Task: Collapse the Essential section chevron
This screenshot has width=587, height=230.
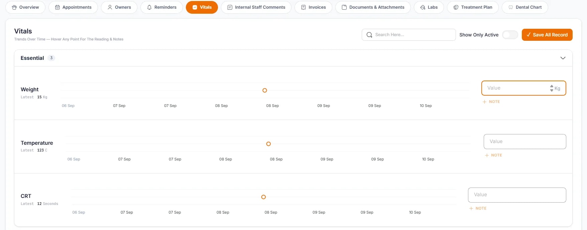Action: (x=563, y=58)
